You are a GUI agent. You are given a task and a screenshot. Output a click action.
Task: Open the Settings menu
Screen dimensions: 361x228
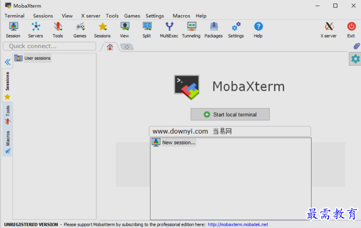[x=155, y=16]
